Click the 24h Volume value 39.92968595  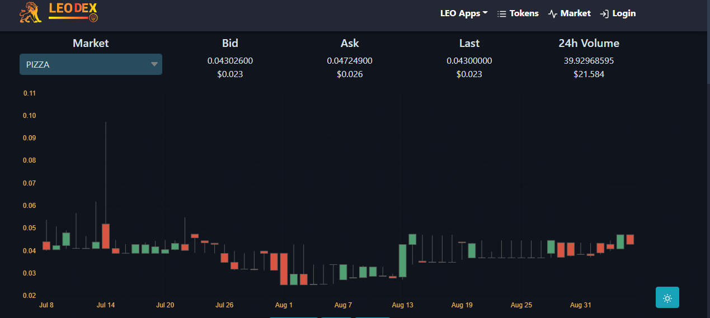point(589,61)
